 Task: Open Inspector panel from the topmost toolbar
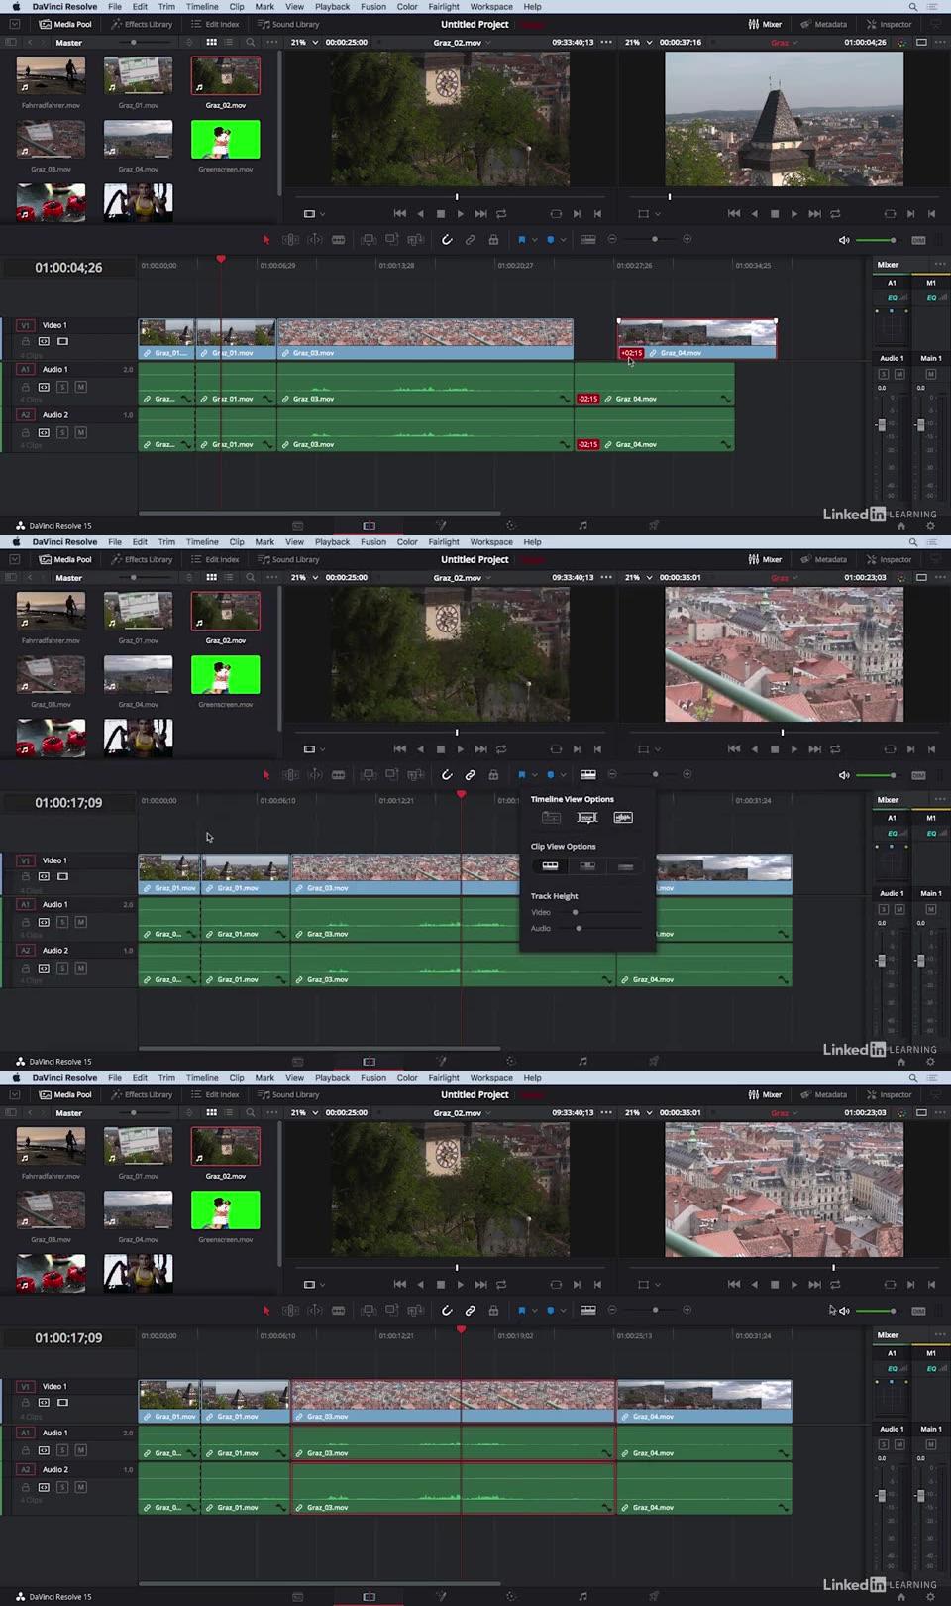[889, 24]
